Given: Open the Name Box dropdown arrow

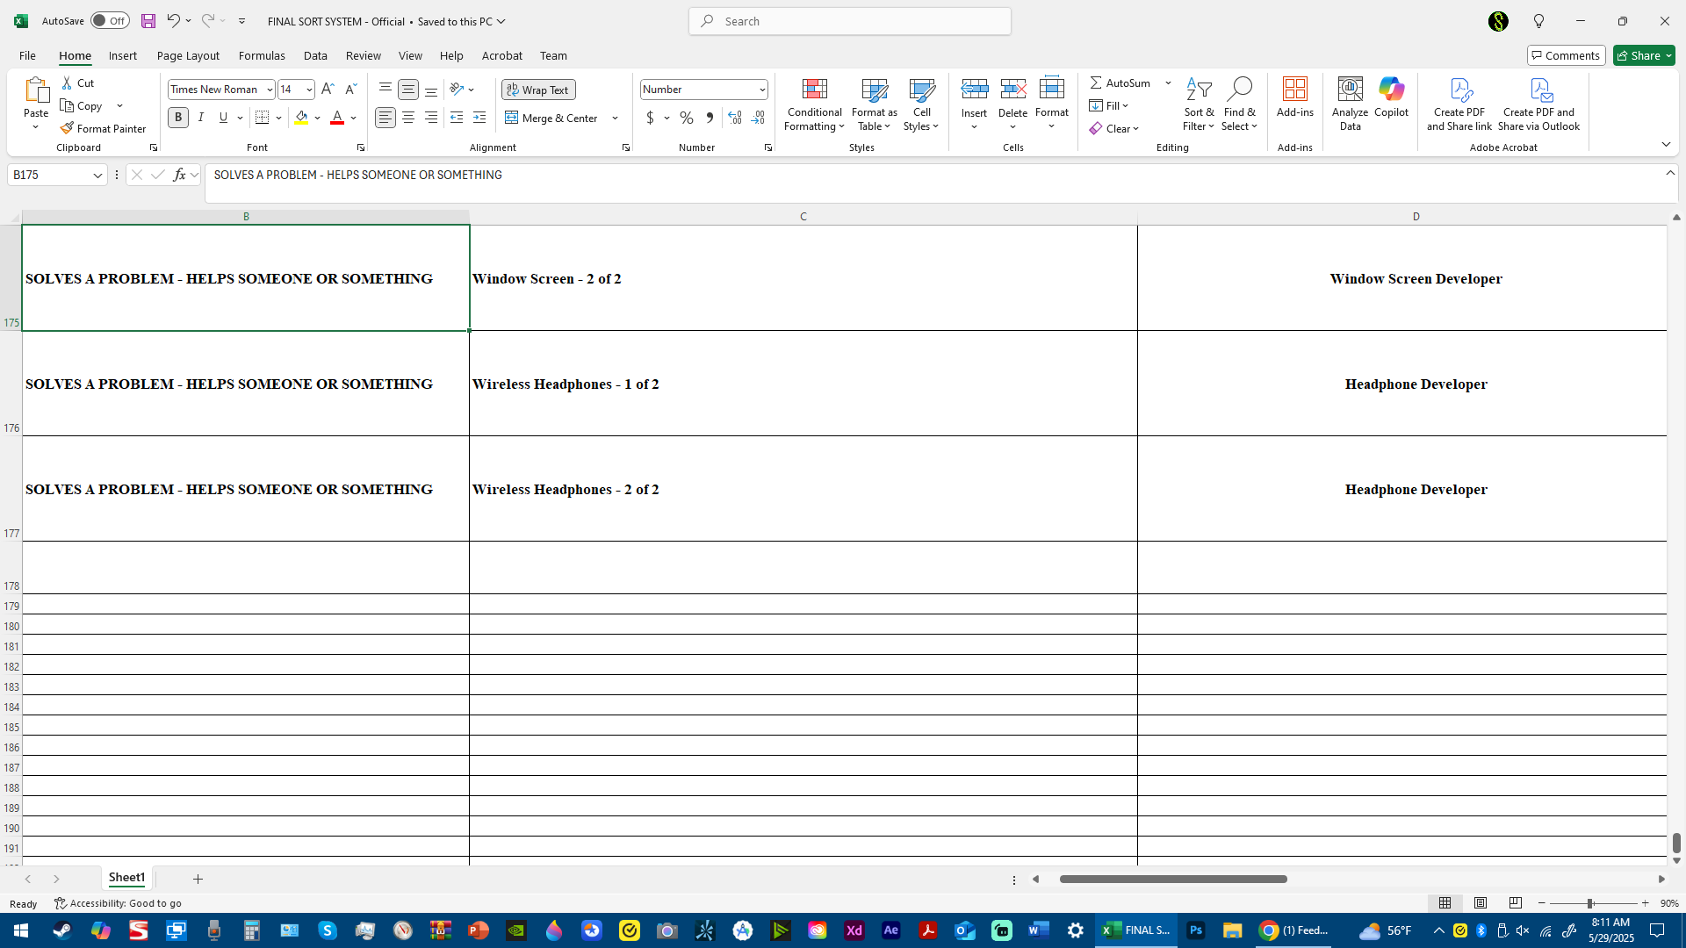Looking at the screenshot, I should click(97, 175).
